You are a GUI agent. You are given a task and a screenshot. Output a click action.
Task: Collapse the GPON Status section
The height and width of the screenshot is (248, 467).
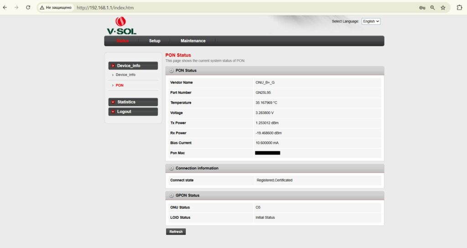point(171,196)
